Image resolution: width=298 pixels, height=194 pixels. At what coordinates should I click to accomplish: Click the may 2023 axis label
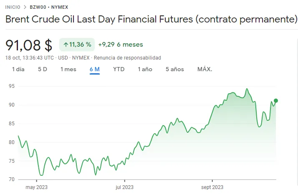pos(37,187)
